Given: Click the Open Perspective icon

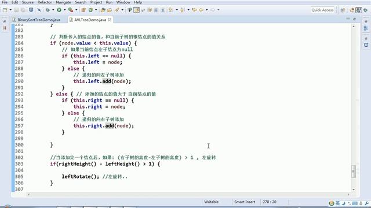Looking at the screenshot, I should [343, 10].
